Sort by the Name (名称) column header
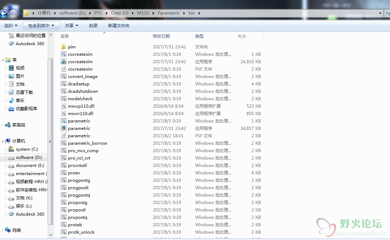The height and width of the screenshot is (240, 390). (104, 36)
